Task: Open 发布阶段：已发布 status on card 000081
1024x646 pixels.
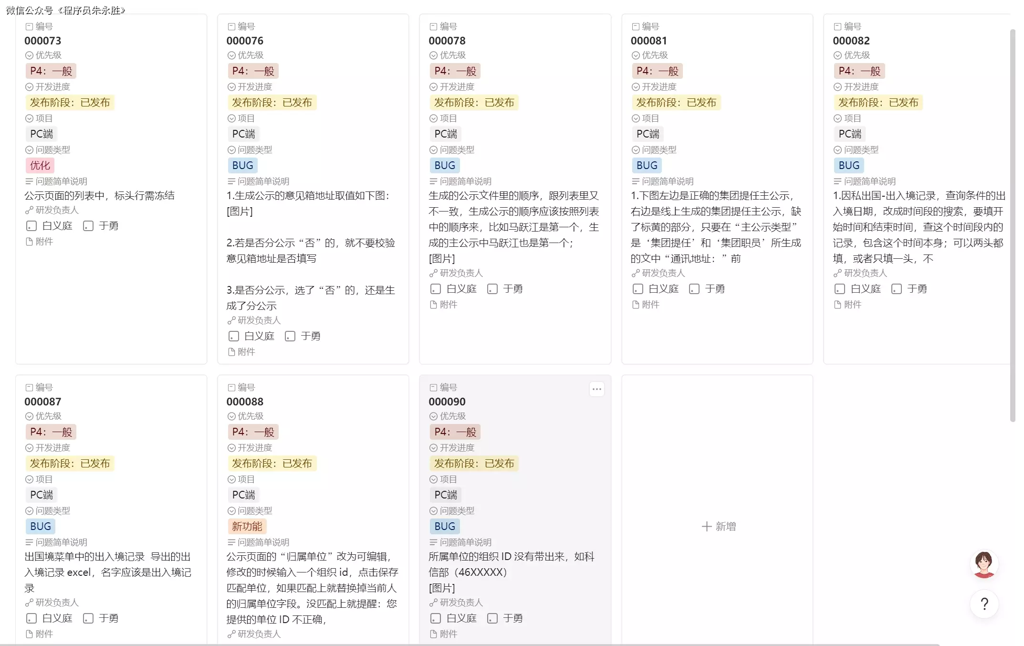Action: pos(676,103)
